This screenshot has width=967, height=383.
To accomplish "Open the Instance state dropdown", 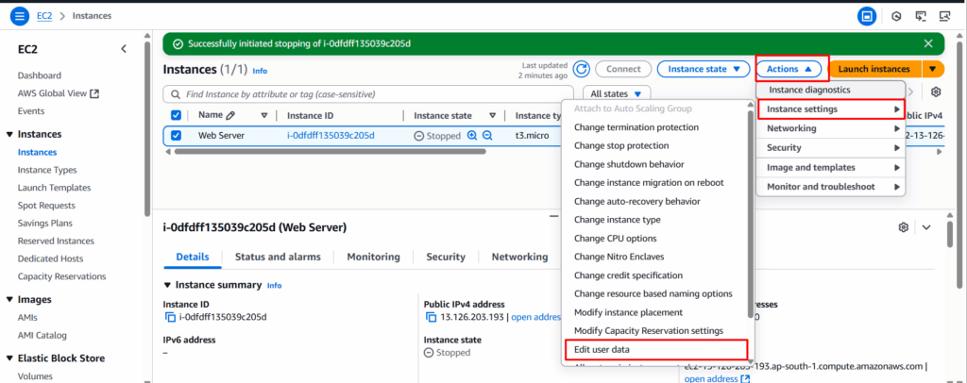I will click(704, 69).
